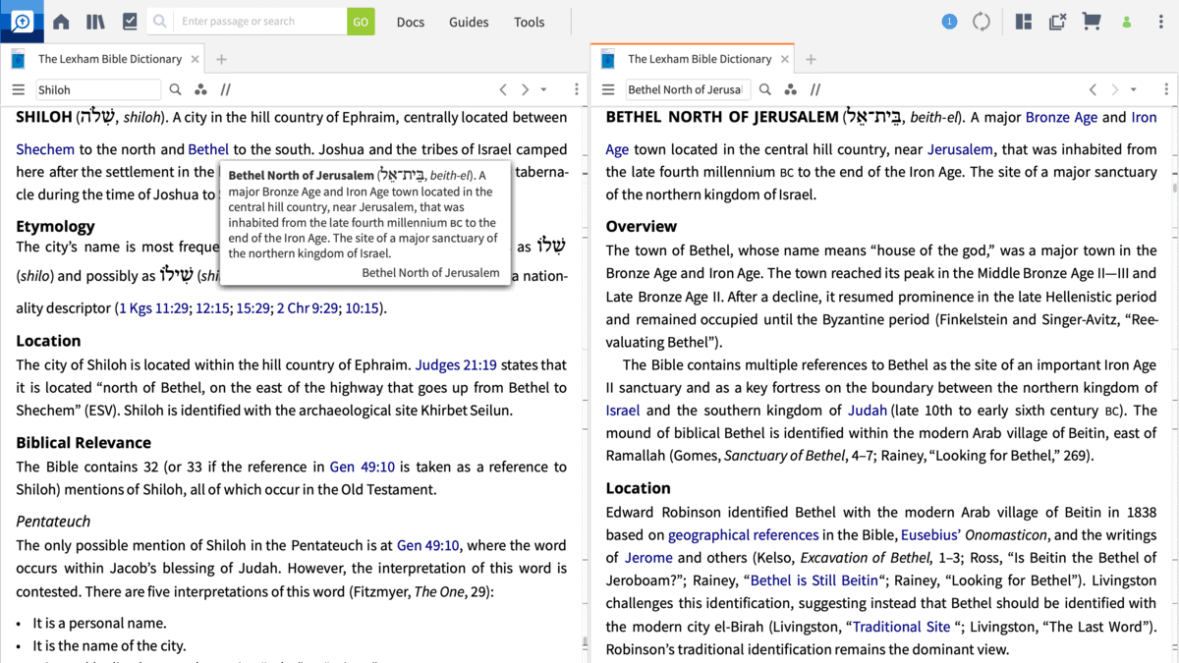Click the Judges 21:19 reference link
This screenshot has width=1179, height=663.
(456, 364)
